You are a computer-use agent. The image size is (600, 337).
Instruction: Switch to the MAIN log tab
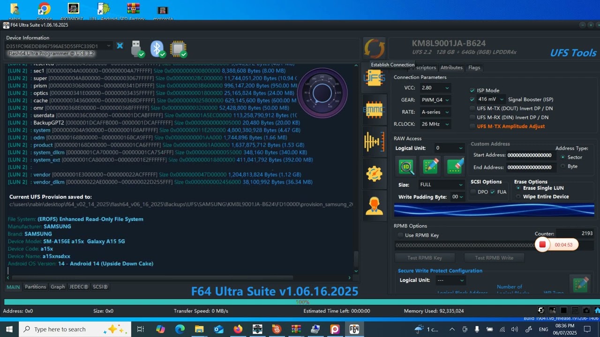pyautogui.click(x=13, y=287)
